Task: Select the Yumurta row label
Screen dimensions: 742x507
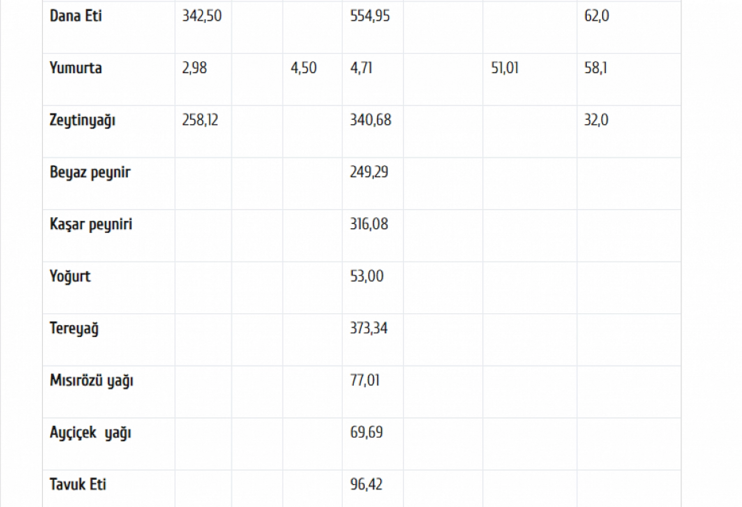Action: click(x=76, y=68)
